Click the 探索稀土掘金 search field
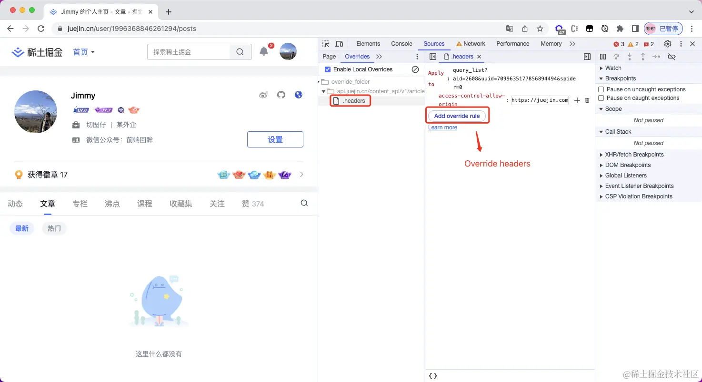 [189, 52]
